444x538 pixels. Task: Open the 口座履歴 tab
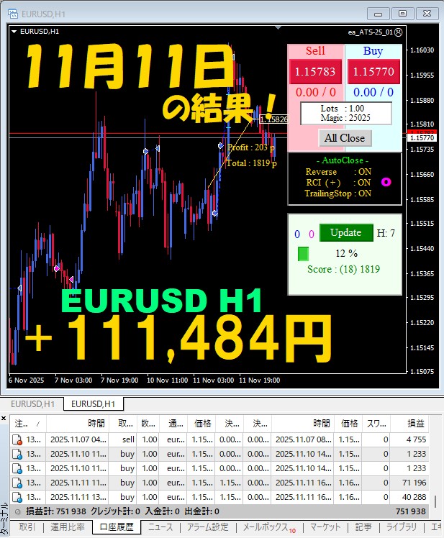point(117,526)
